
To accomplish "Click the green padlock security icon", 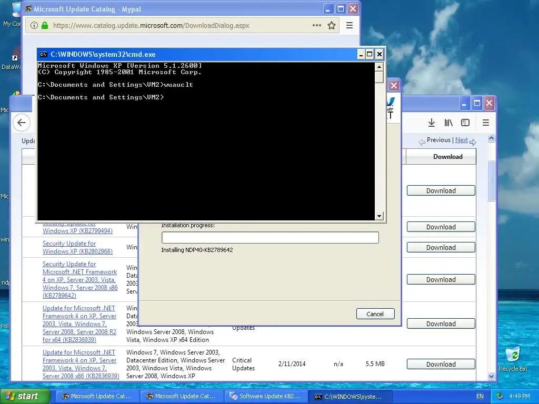I will [x=45, y=25].
